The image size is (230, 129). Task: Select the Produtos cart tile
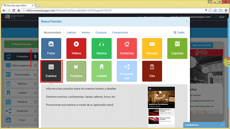click(x=76, y=71)
